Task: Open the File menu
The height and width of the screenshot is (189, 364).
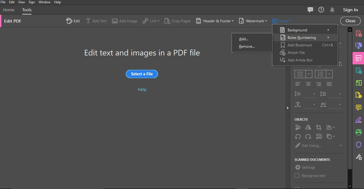Action: point(3,2)
